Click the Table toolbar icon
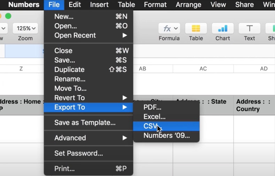This screenshot has width=275, height=176. pos(196,29)
